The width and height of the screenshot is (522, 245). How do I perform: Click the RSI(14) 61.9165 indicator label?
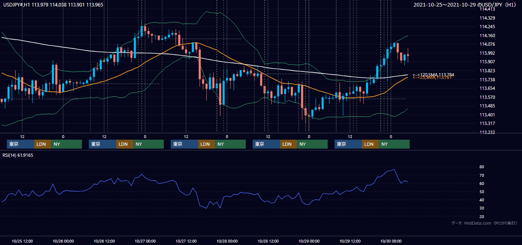tap(18, 155)
